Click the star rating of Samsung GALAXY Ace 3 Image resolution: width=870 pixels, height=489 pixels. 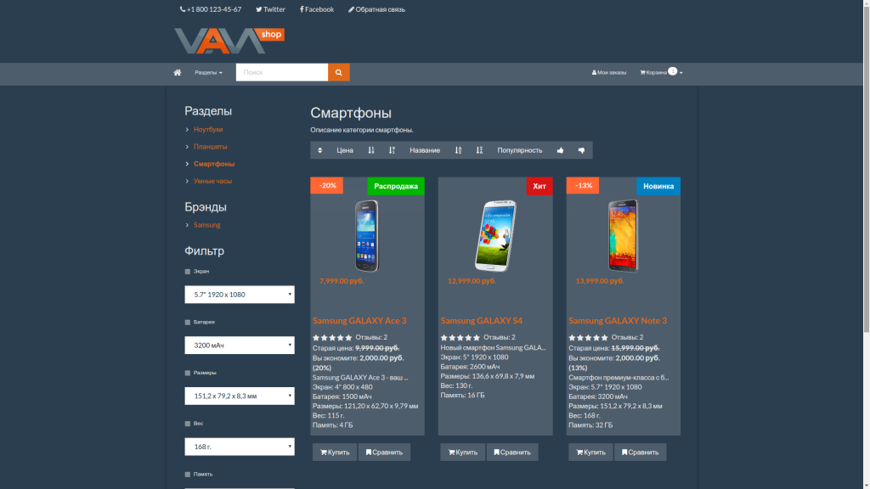(x=332, y=338)
